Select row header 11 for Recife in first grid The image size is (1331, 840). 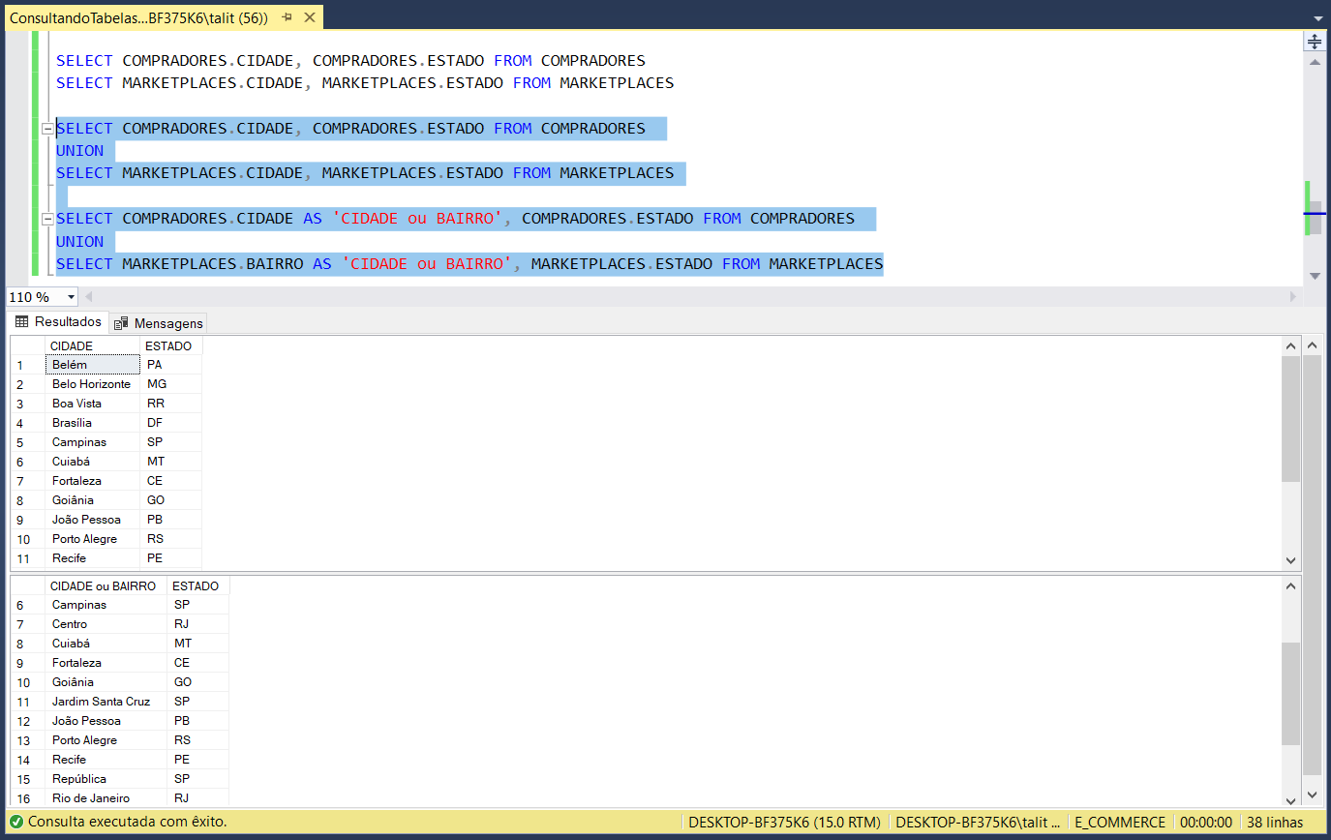pyautogui.click(x=27, y=558)
